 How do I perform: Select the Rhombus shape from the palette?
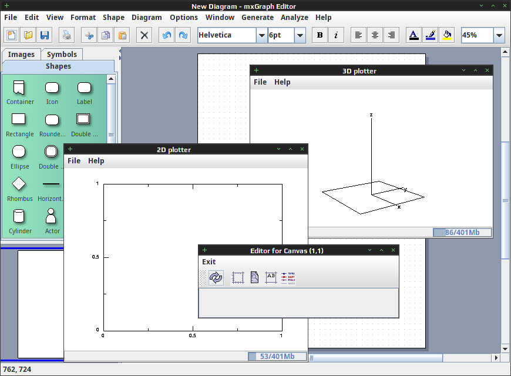pos(19,184)
